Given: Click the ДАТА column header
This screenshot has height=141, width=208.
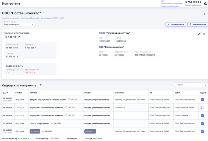Looking at the screenshot, I should click(6, 93).
